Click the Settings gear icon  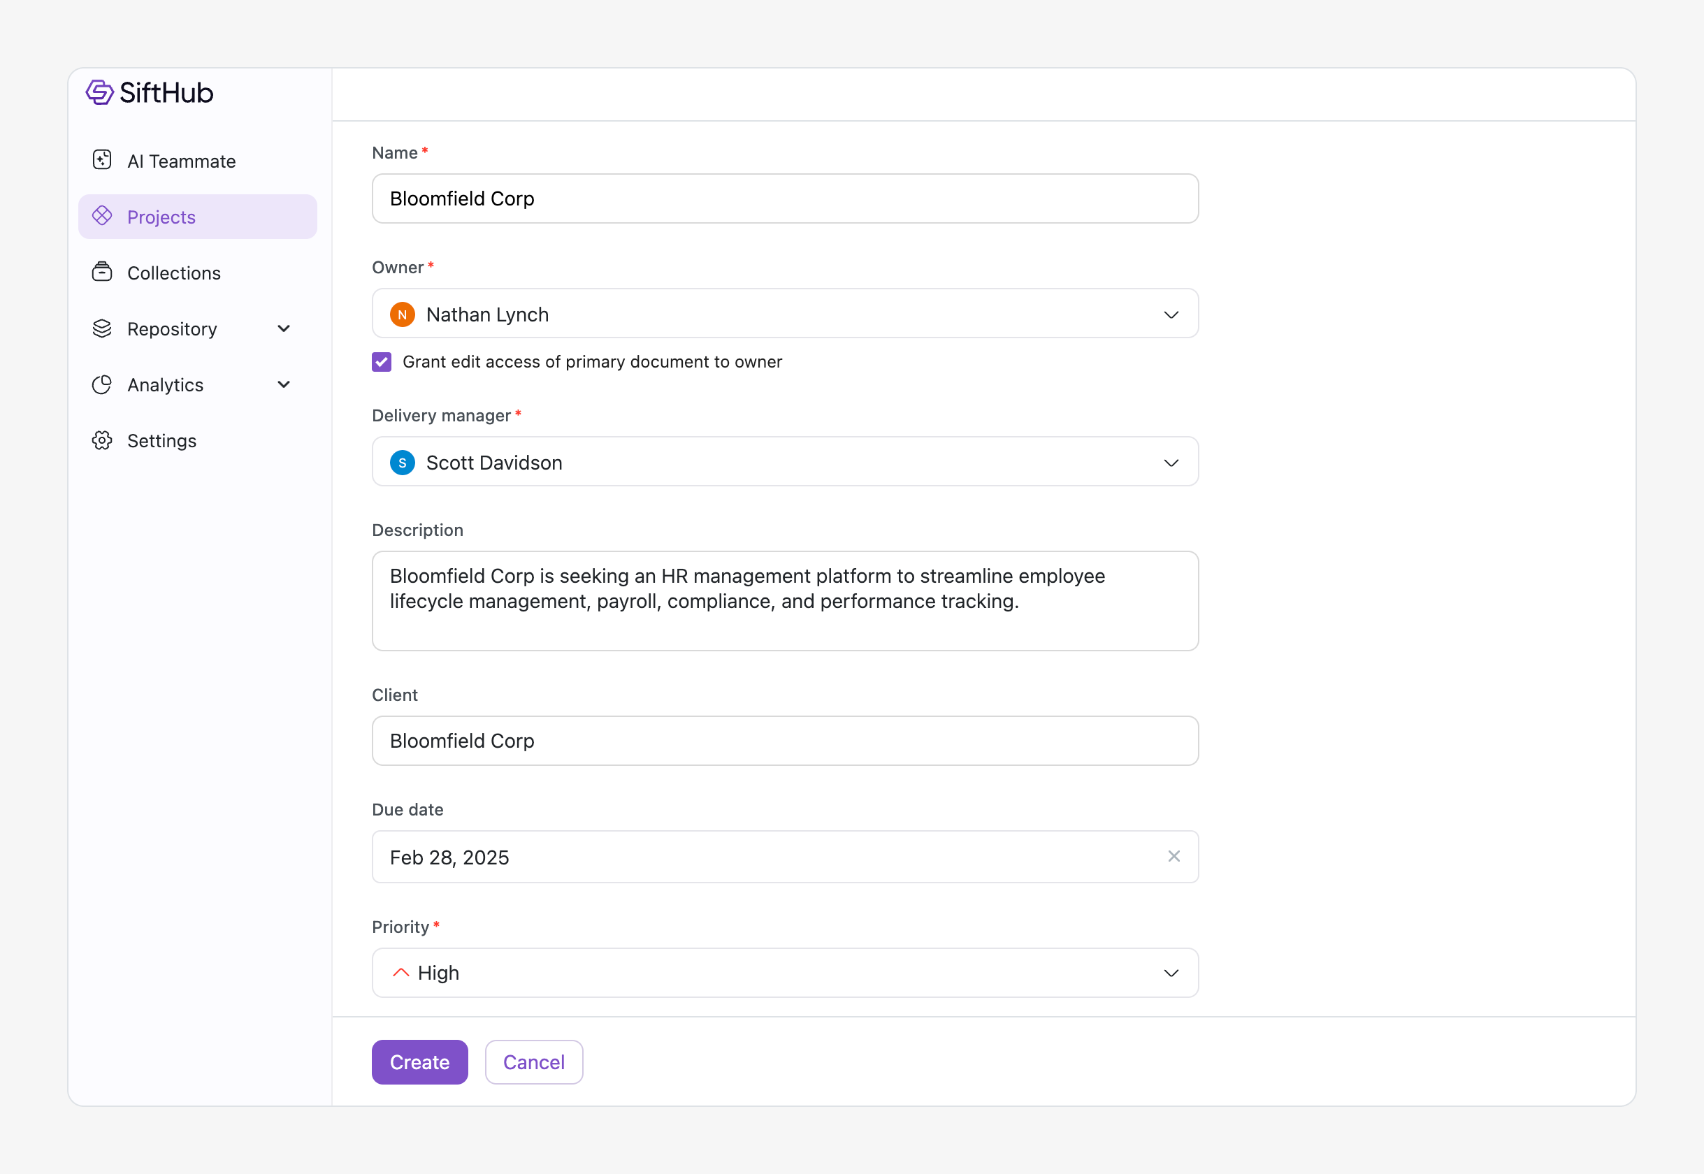(102, 440)
